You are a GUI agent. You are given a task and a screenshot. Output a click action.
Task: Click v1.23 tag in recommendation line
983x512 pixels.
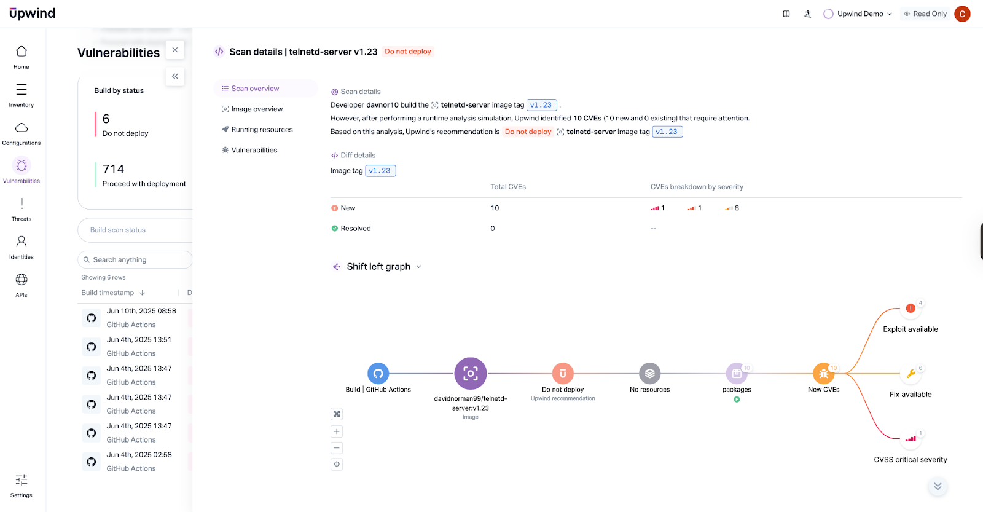point(667,132)
